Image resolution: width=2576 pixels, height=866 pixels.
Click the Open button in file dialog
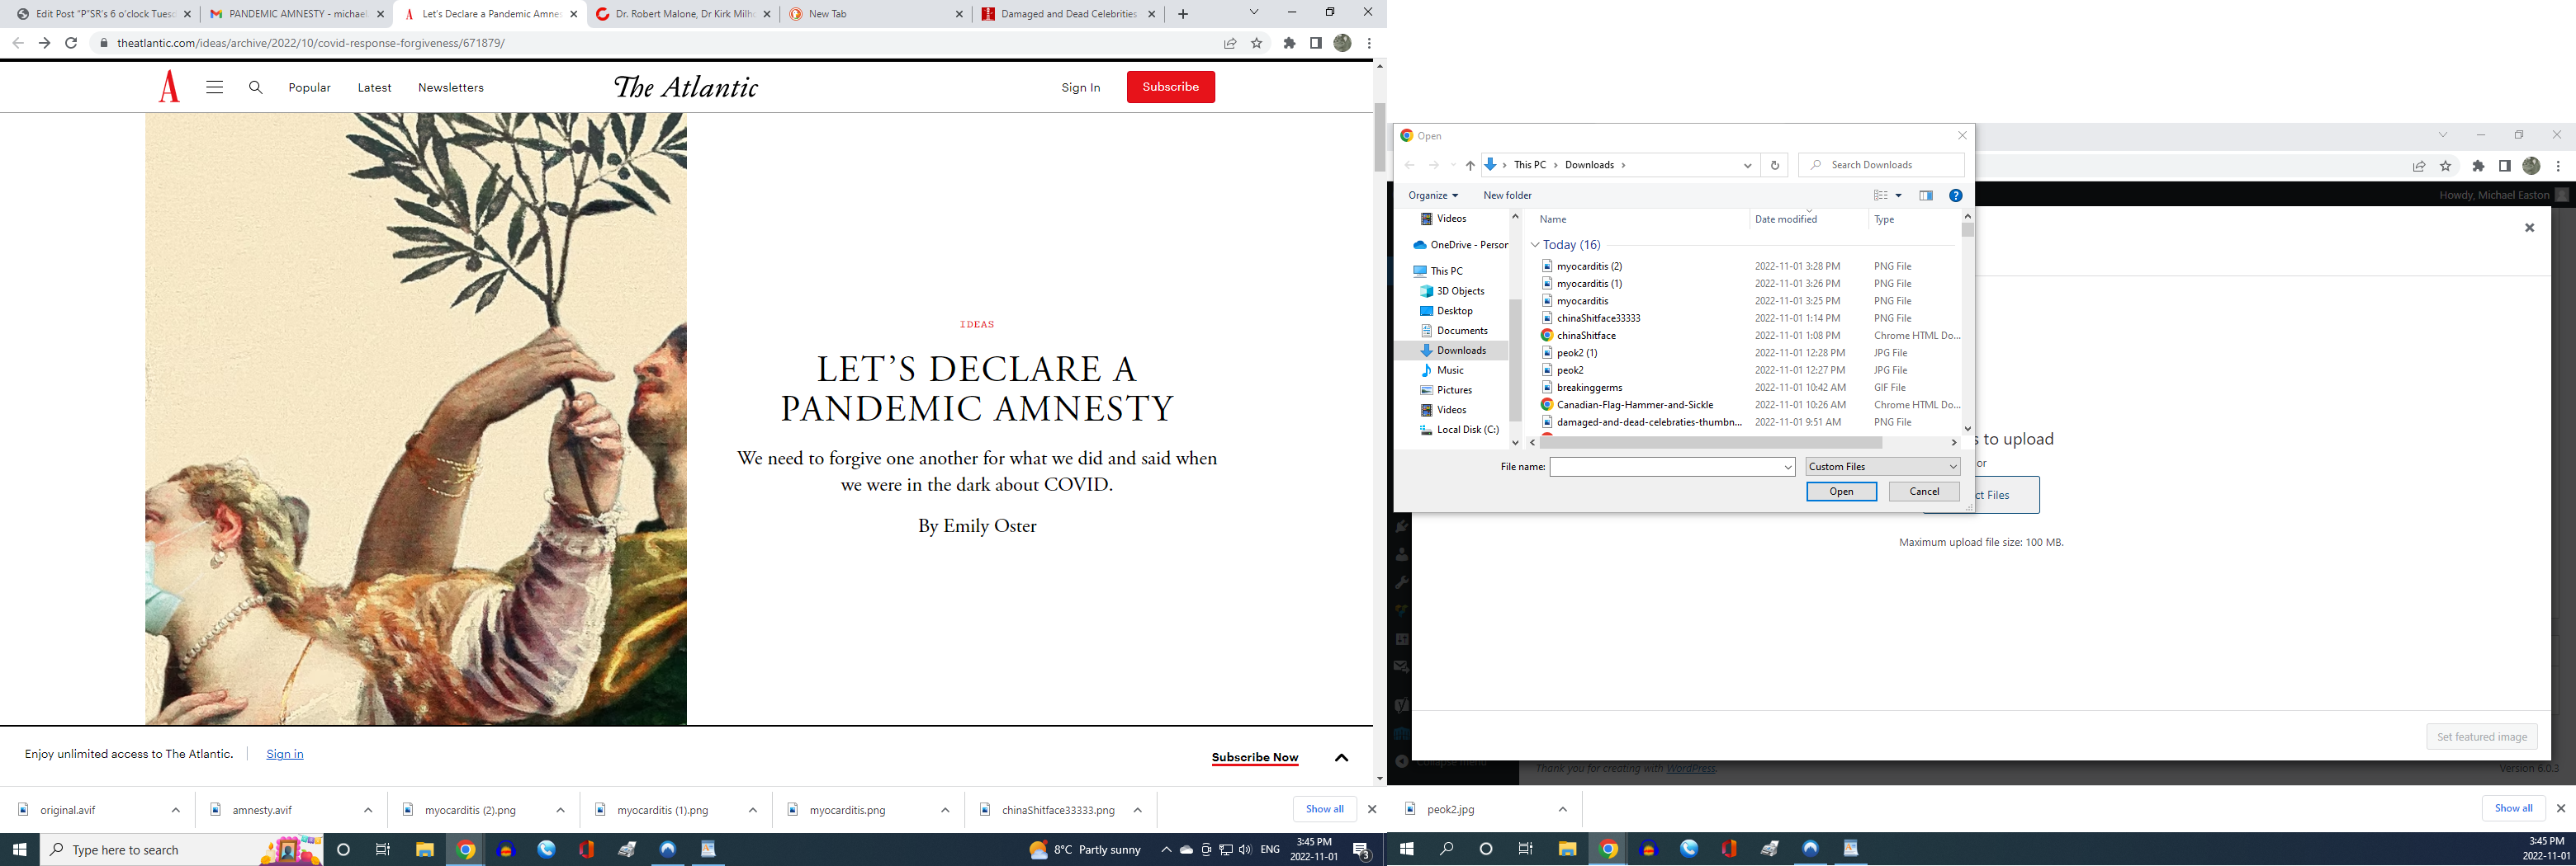pyautogui.click(x=1840, y=492)
